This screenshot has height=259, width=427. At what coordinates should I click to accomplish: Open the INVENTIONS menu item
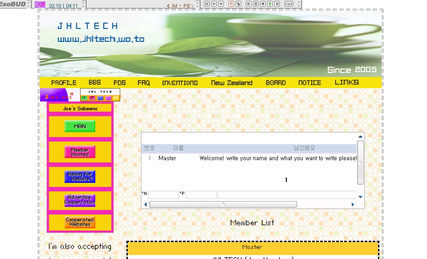click(180, 83)
